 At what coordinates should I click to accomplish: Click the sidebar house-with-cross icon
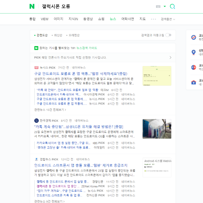(193, 82)
